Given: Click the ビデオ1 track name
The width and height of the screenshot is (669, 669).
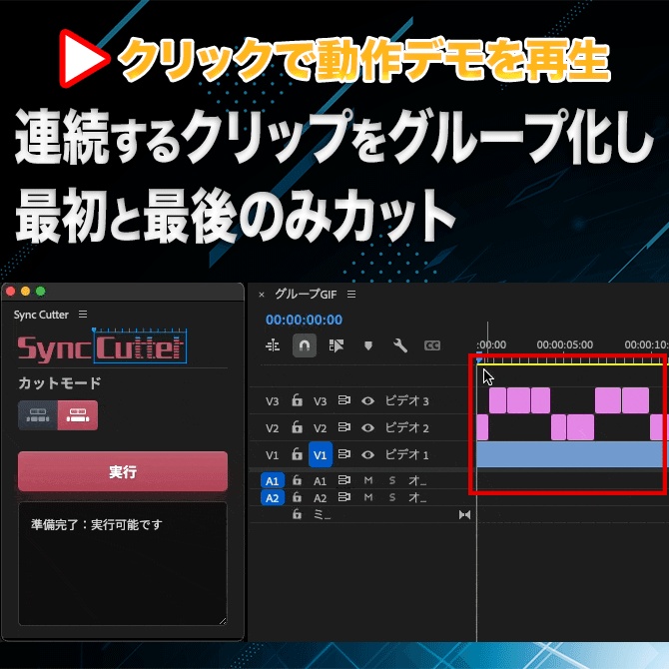Looking at the screenshot, I should [406, 455].
